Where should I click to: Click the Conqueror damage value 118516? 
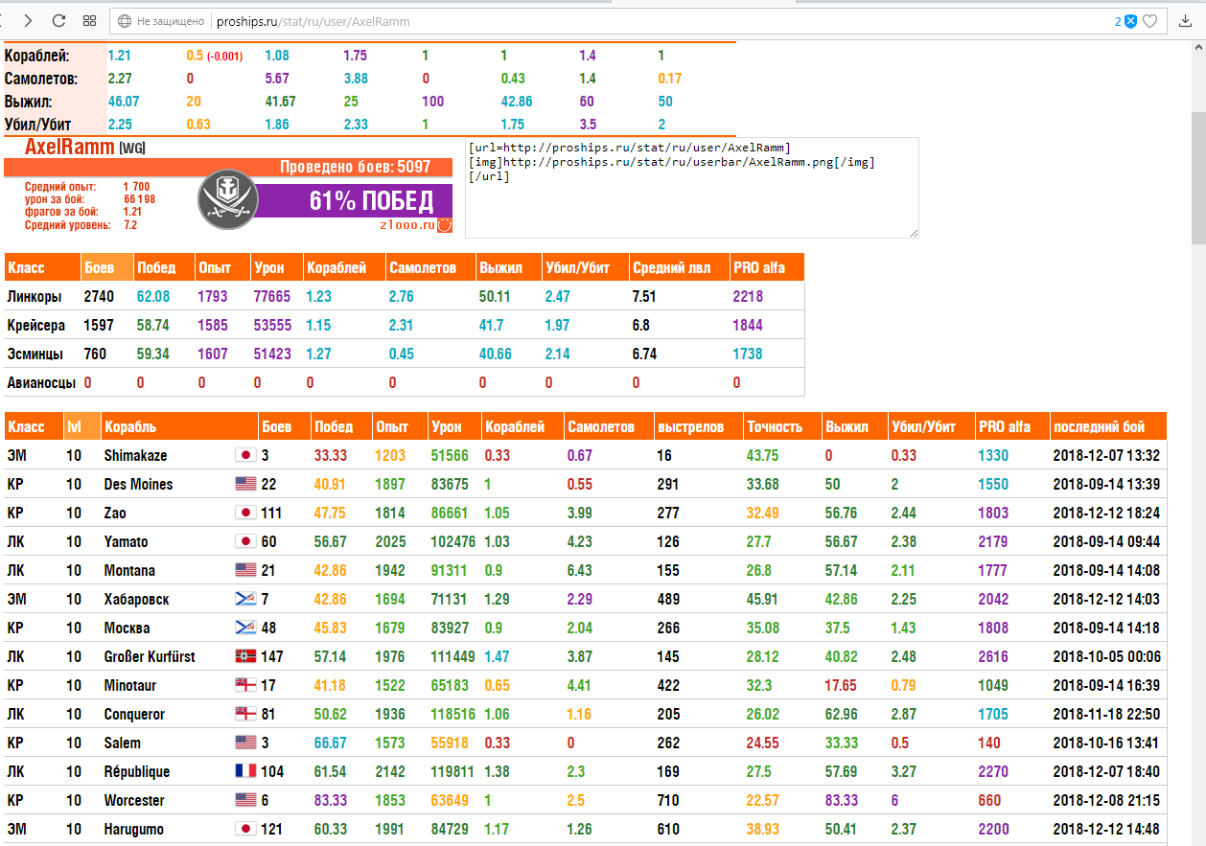[453, 714]
